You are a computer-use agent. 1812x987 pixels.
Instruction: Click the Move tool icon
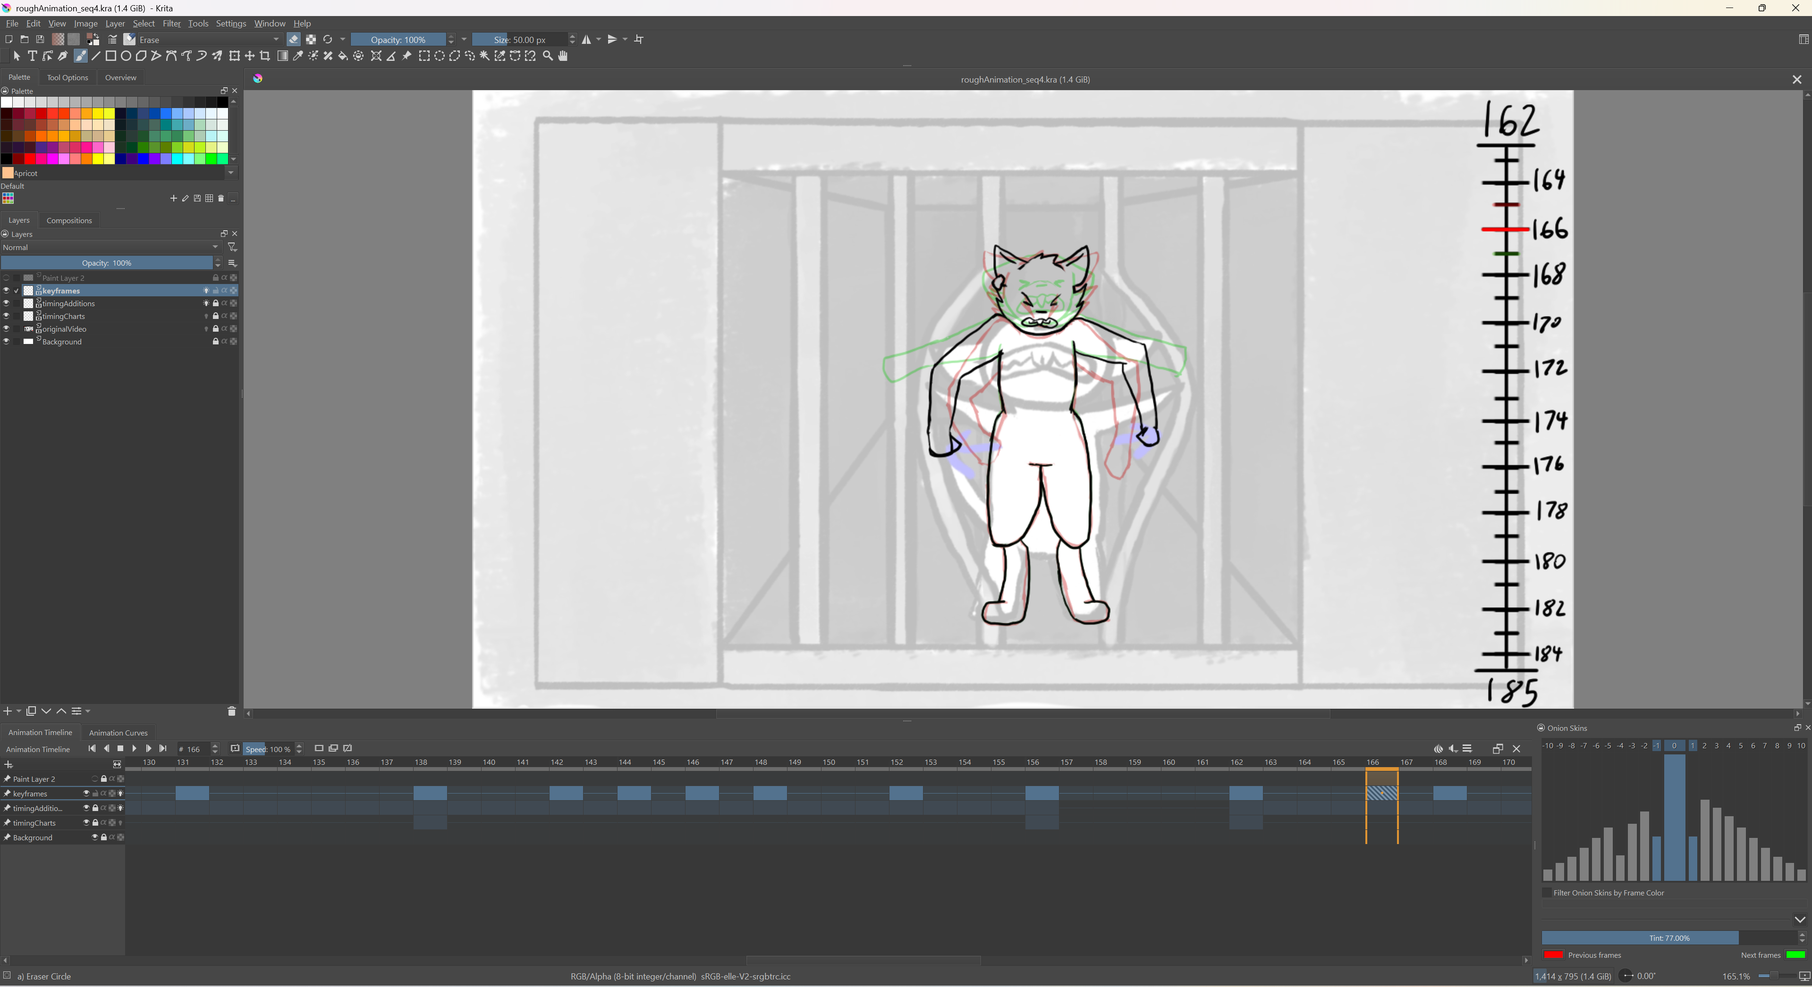coord(250,56)
